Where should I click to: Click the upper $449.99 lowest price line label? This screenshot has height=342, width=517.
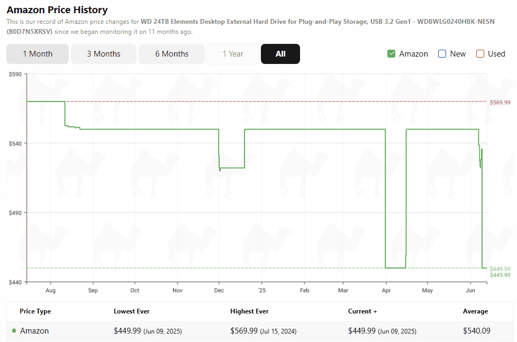coord(500,269)
